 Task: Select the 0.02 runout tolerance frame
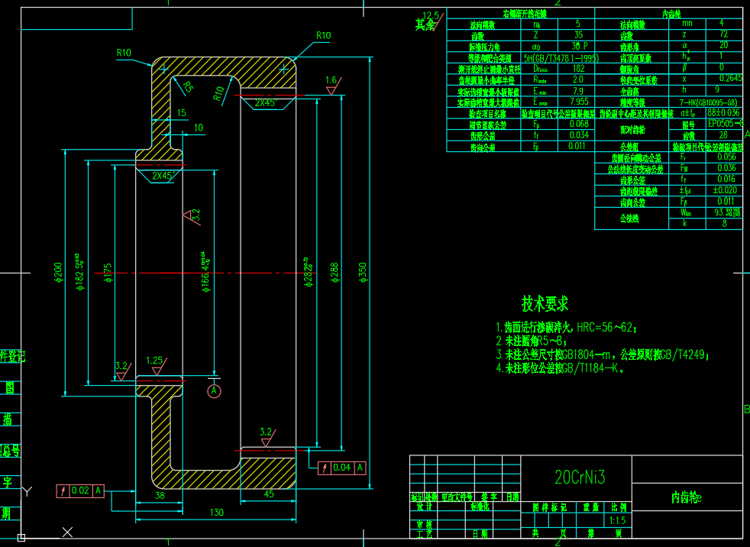point(79,491)
